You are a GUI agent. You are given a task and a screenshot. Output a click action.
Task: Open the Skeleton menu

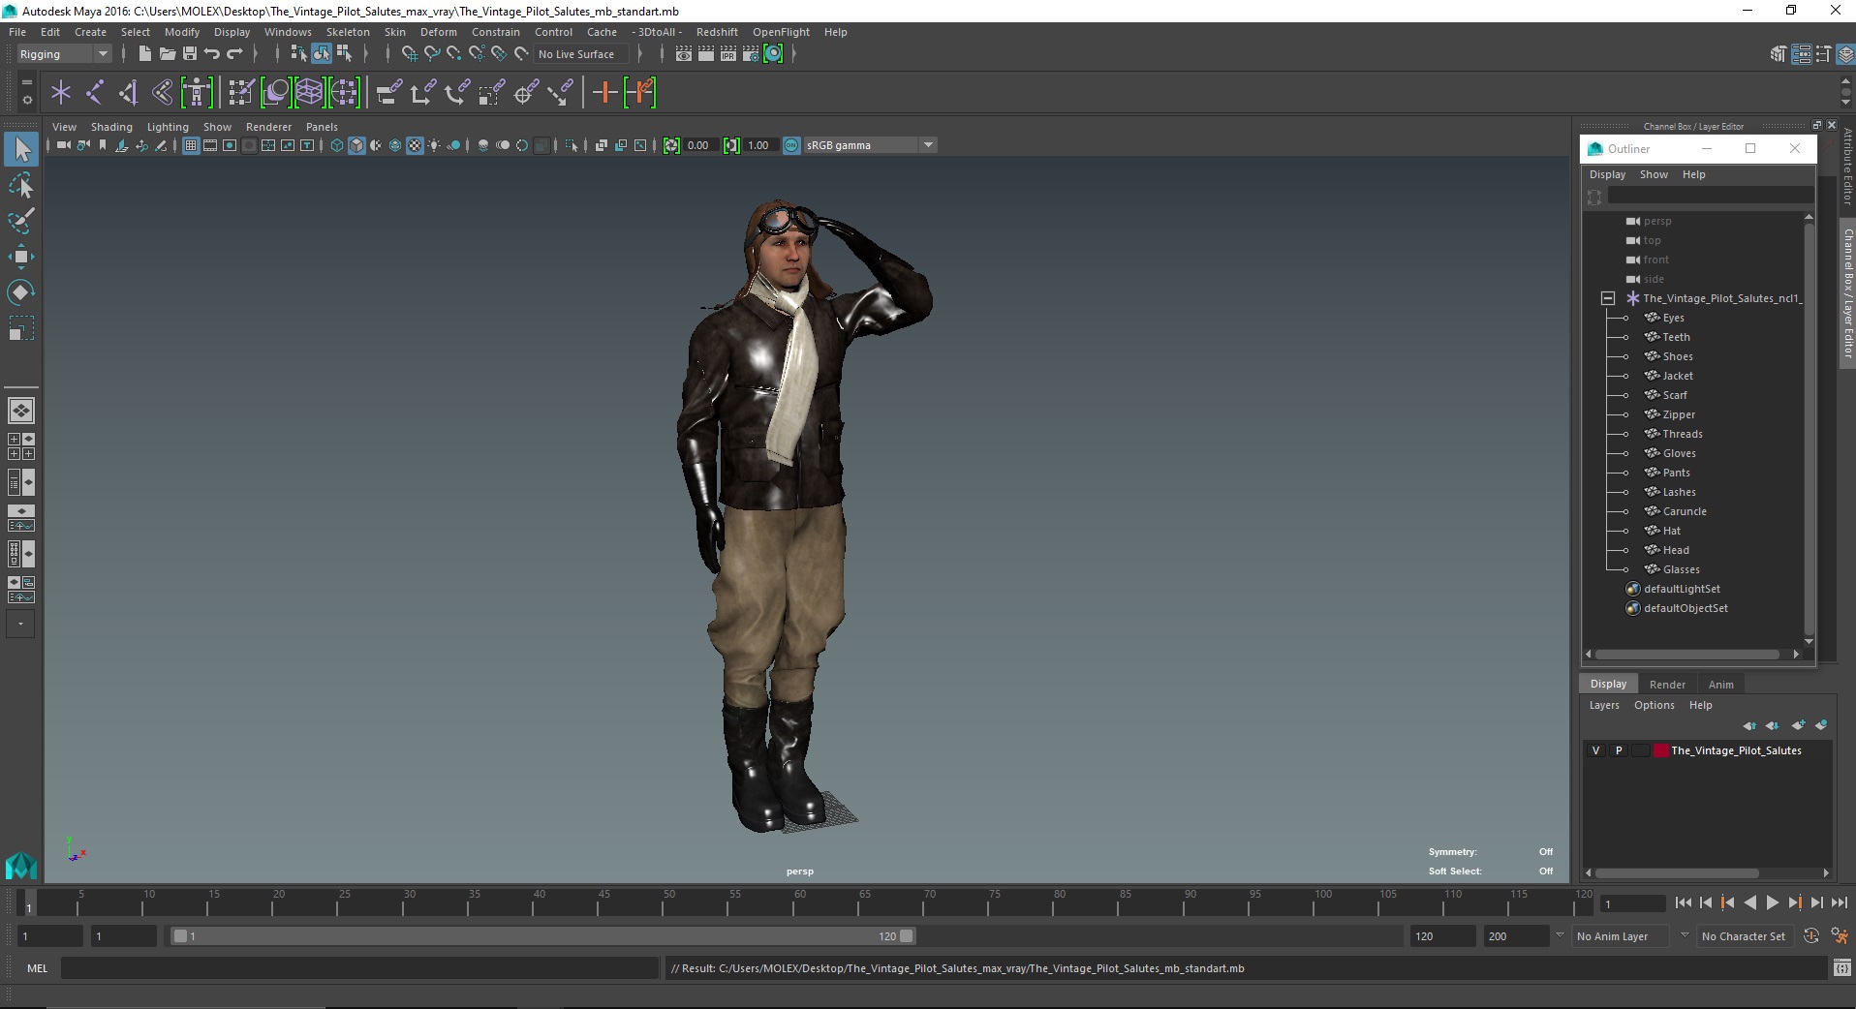tap(348, 32)
